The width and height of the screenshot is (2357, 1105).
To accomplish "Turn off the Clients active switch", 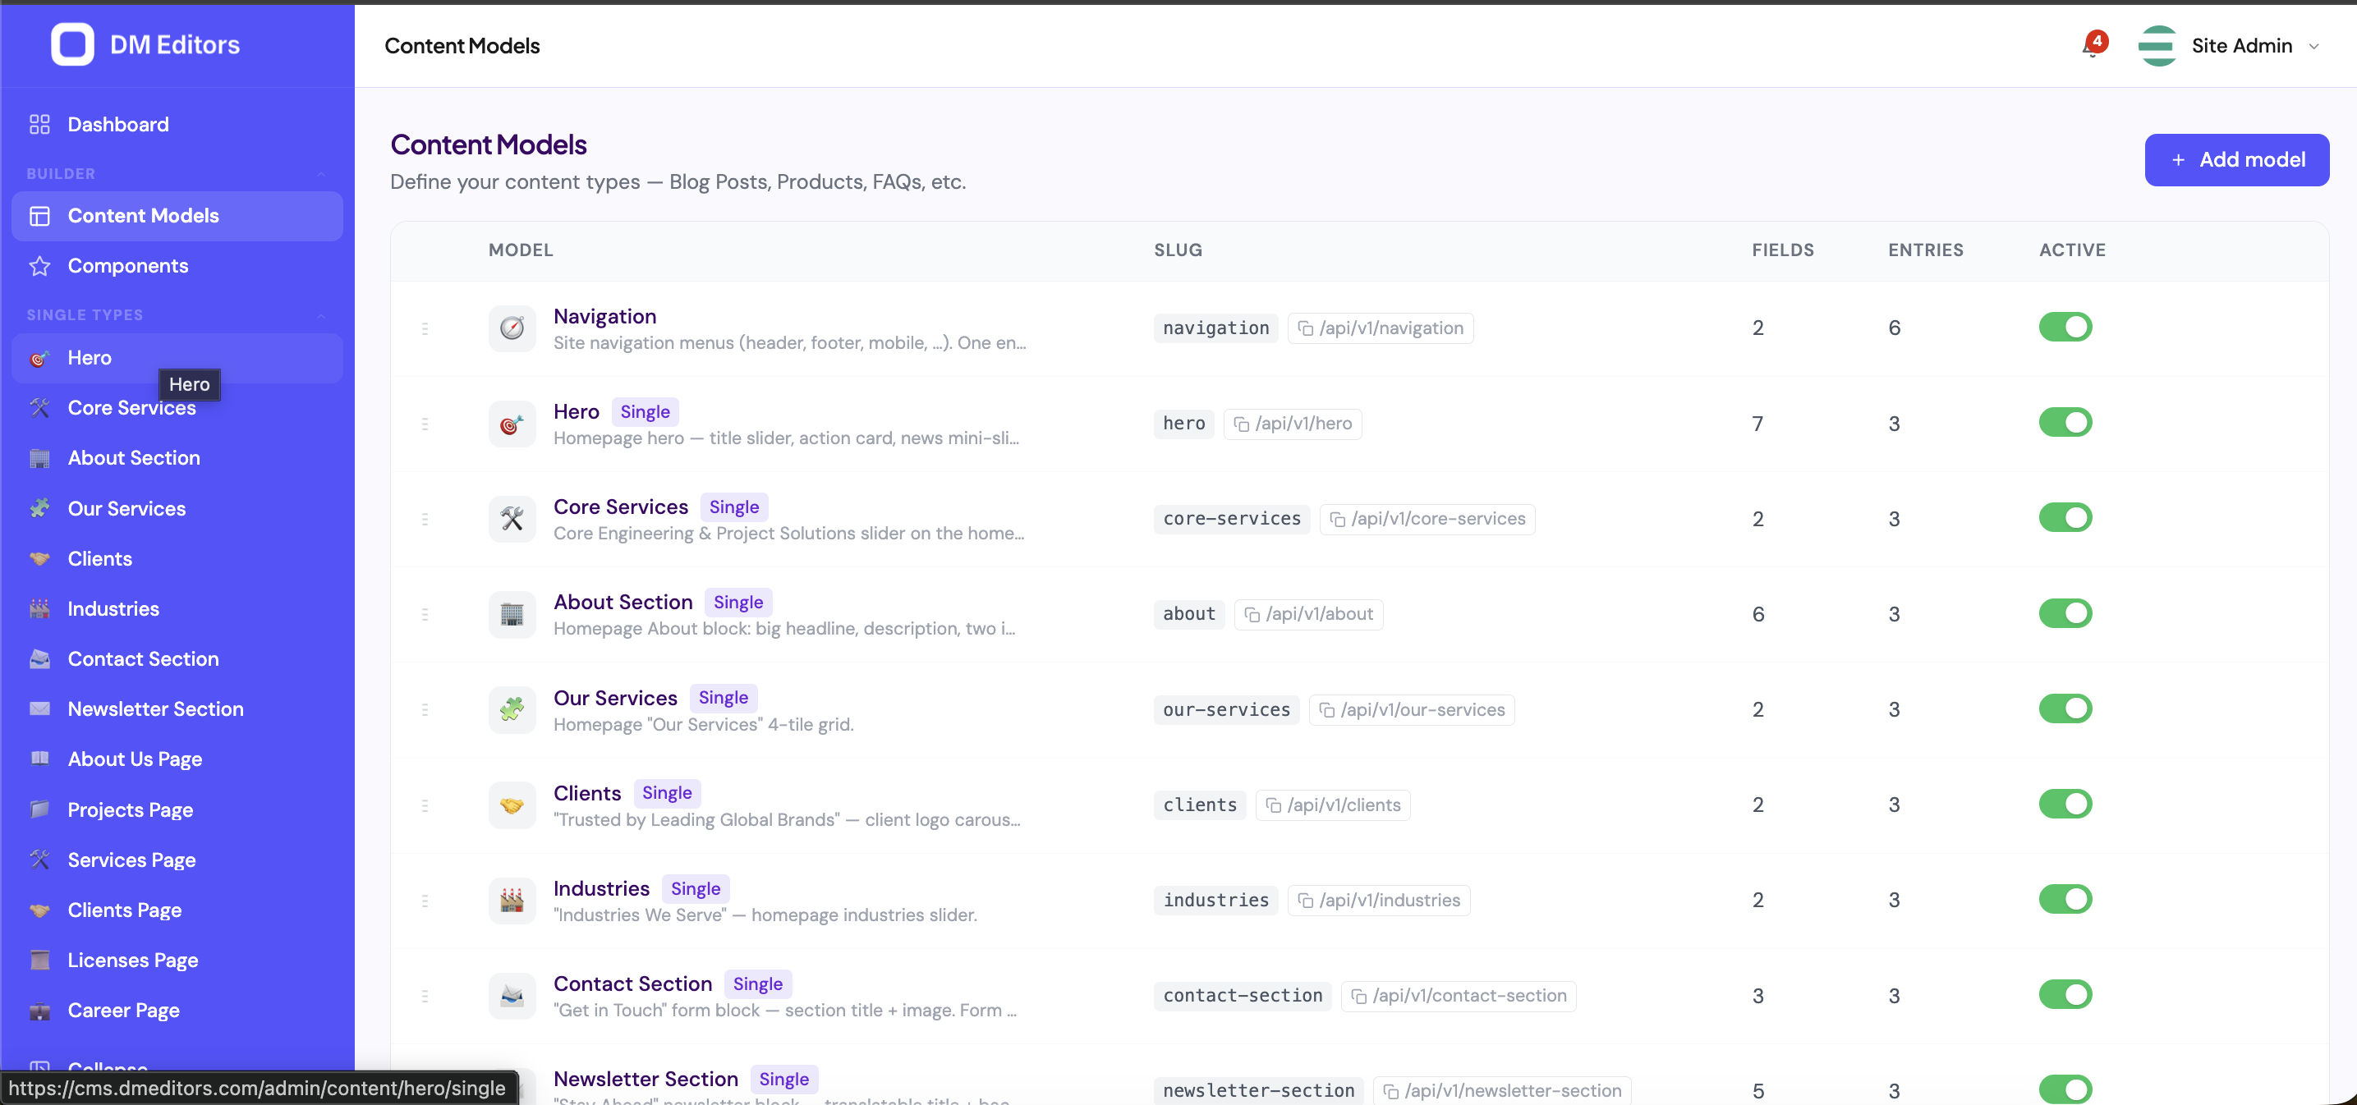I will click(2065, 804).
